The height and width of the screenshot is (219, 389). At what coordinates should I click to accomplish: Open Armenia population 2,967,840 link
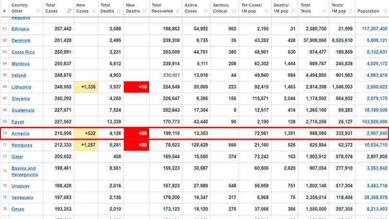377,134
